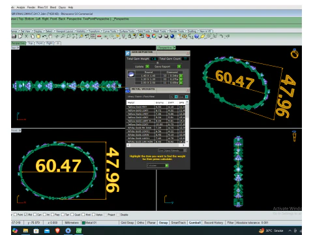The height and width of the screenshot is (235, 313).
Task: Open the Help menu
Action: coord(70,7)
